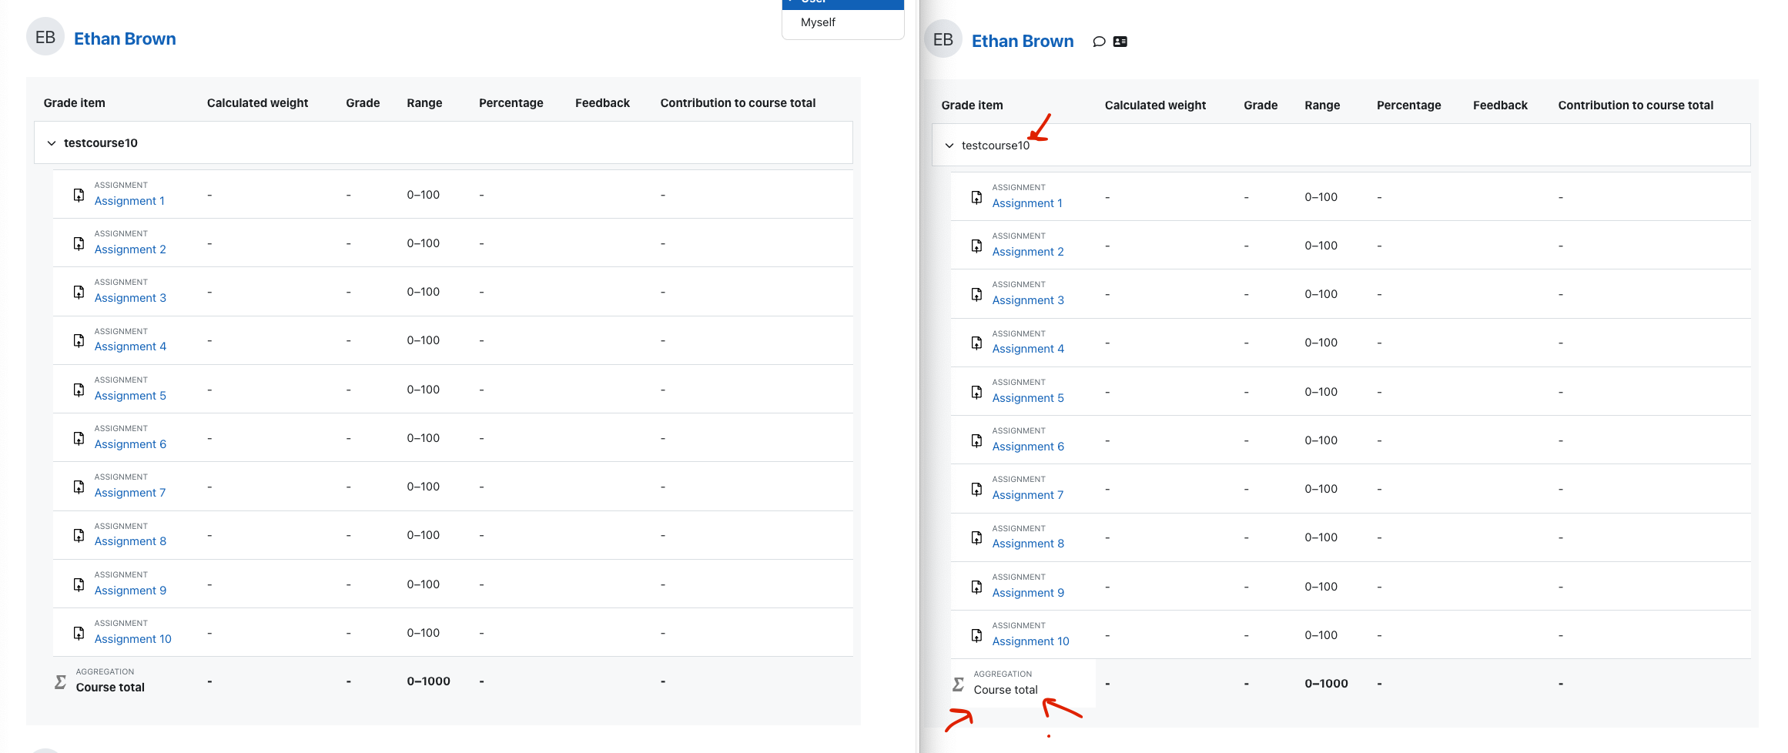Image resolution: width=1788 pixels, height=753 pixels.
Task: Click Assignment 4 file icon in right report
Action: point(976,343)
